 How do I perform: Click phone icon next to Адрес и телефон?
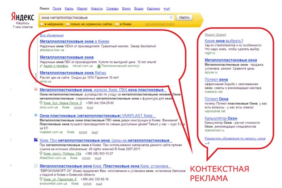click(42, 66)
